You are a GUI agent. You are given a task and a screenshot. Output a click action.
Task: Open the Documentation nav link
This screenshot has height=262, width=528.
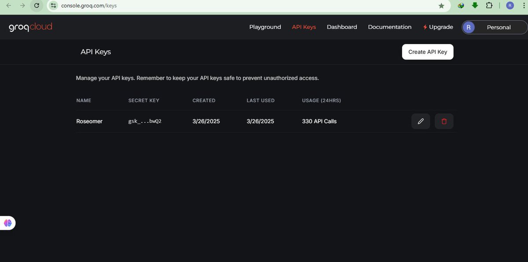[x=390, y=27]
